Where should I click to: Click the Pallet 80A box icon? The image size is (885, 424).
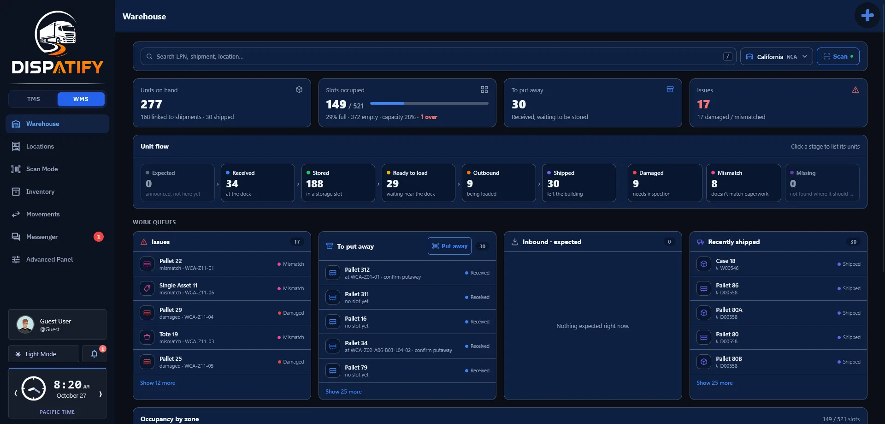[704, 313]
